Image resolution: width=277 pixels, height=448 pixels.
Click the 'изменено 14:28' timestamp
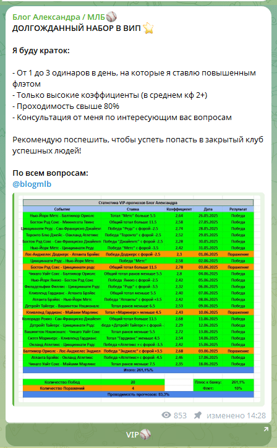(x=236, y=415)
